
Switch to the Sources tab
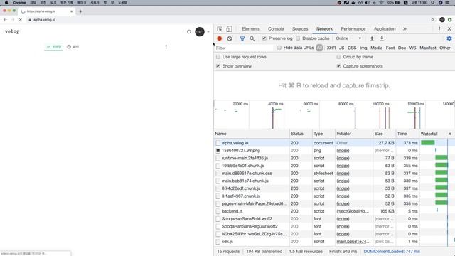[x=300, y=29]
